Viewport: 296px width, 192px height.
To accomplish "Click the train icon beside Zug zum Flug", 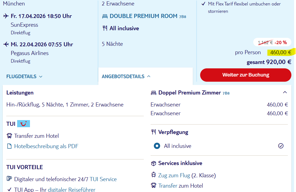I will [x=154, y=175].
